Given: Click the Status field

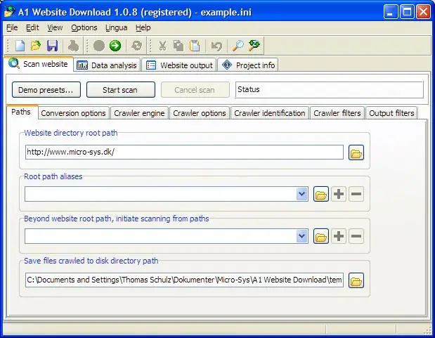Looking at the screenshot, I should [330, 90].
